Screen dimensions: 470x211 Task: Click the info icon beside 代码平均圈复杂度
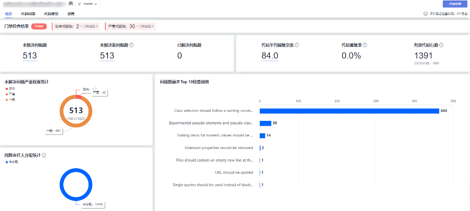point(297,45)
